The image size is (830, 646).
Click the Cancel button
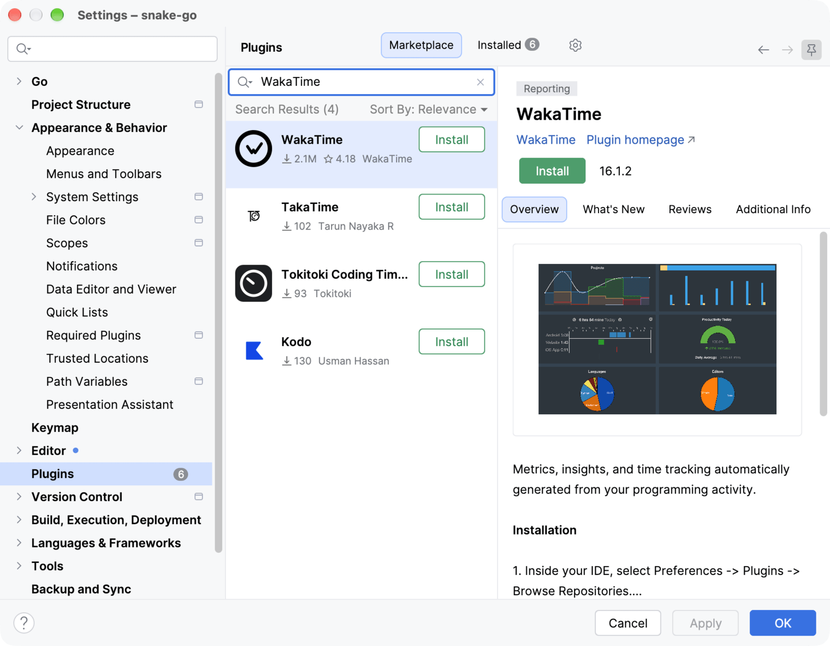pos(627,623)
